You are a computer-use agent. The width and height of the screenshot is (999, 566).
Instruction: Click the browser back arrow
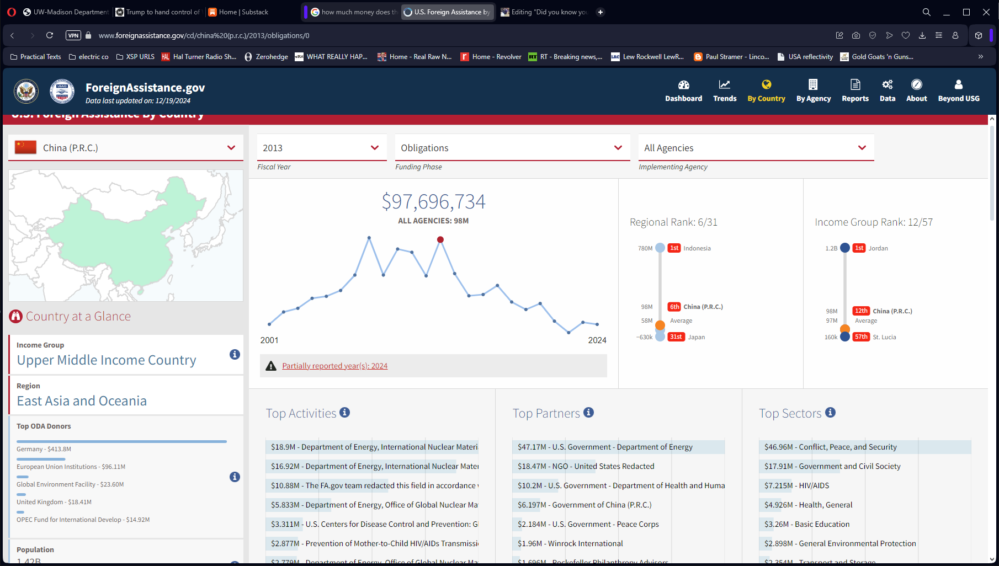12,35
